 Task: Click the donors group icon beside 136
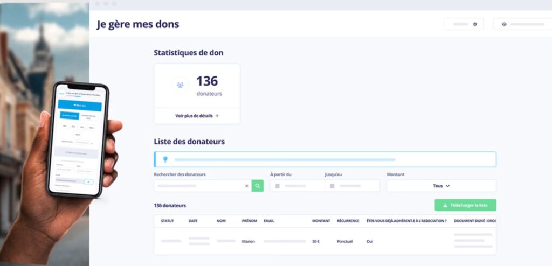pos(180,85)
